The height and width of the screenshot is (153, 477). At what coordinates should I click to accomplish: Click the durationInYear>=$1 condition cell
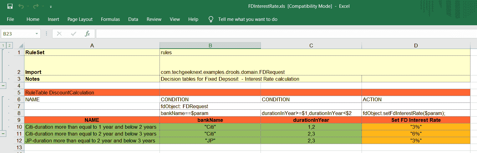tap(311, 113)
